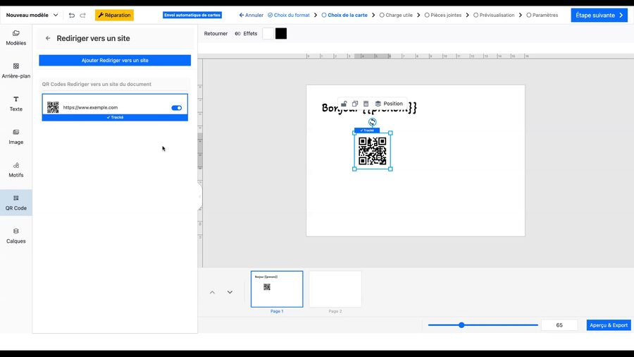Go to the Pièces jointes step
Screen dimensions: 634x357
coord(443,16)
